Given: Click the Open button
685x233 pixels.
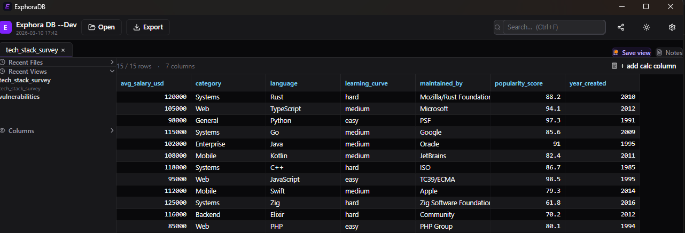Looking at the screenshot, I should (x=102, y=27).
